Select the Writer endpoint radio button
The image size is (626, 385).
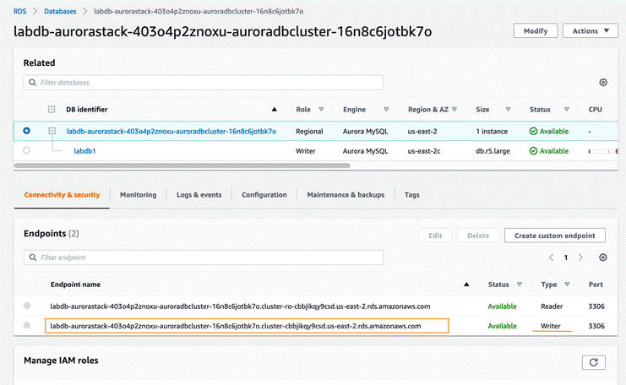point(27,325)
